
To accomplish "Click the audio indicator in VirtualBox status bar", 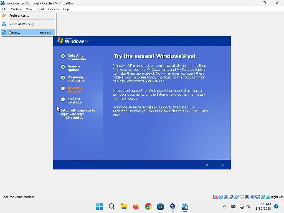I will [x=226, y=197].
